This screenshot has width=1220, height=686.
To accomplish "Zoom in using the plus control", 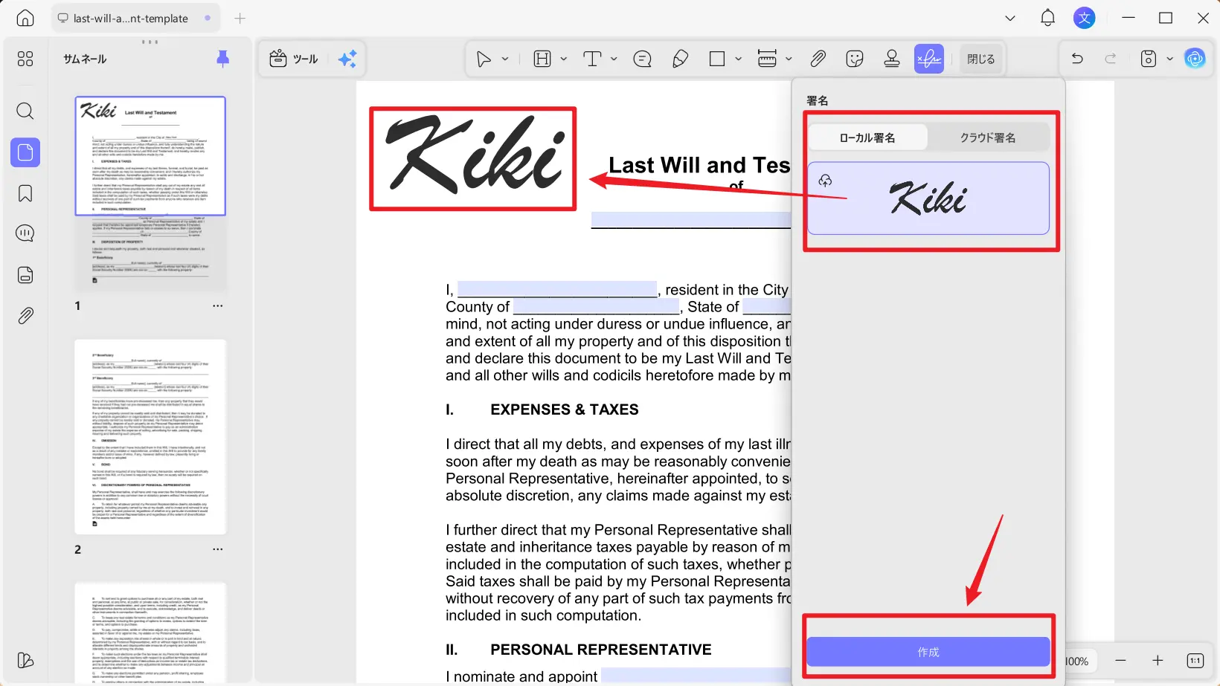I will click(x=1158, y=660).
